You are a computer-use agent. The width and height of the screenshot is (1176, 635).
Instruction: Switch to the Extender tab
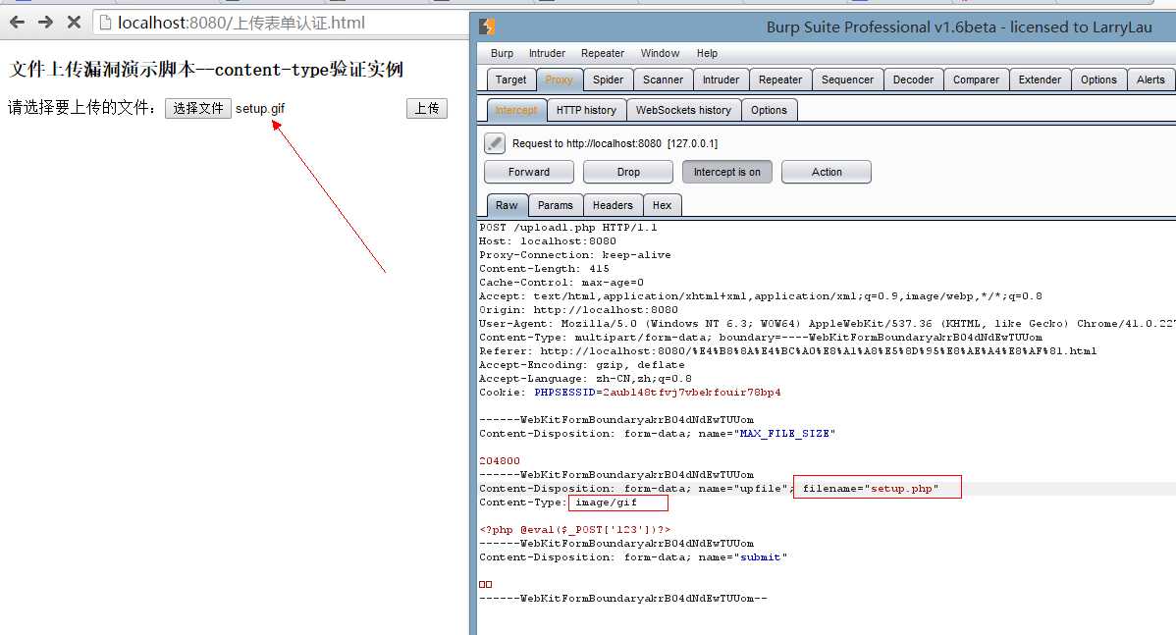coord(1040,79)
